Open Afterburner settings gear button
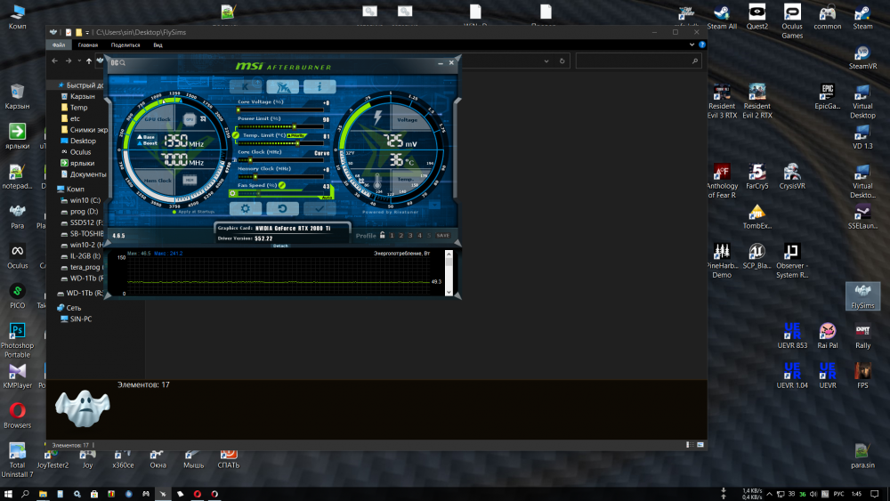The height and width of the screenshot is (501, 890). (x=246, y=209)
